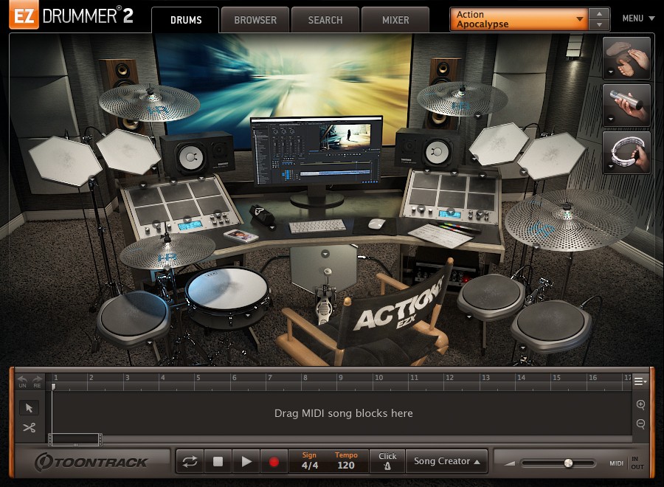This screenshot has height=487, width=664.
Task: Click the shaker percussion thumbnail
Action: [x=626, y=106]
